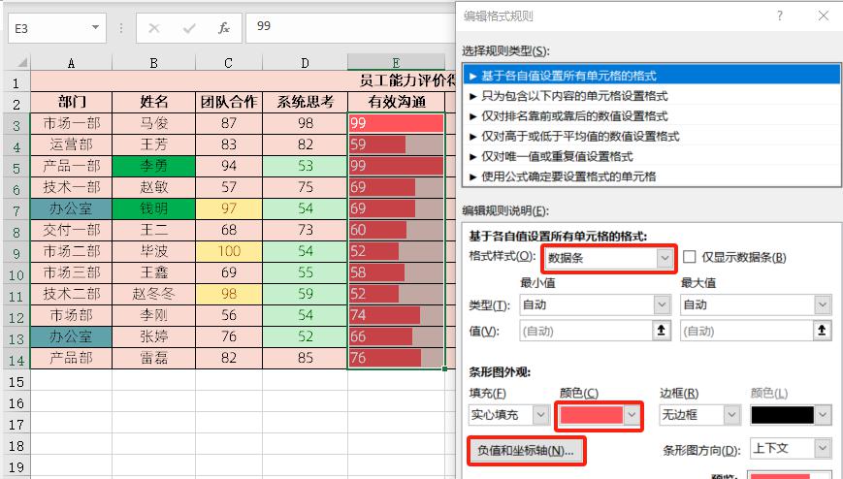Click the maximum 值 input field

pyautogui.click(x=747, y=331)
